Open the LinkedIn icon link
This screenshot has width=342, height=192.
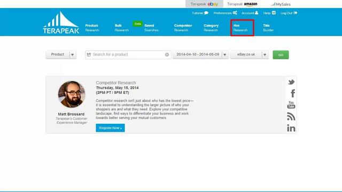click(291, 128)
